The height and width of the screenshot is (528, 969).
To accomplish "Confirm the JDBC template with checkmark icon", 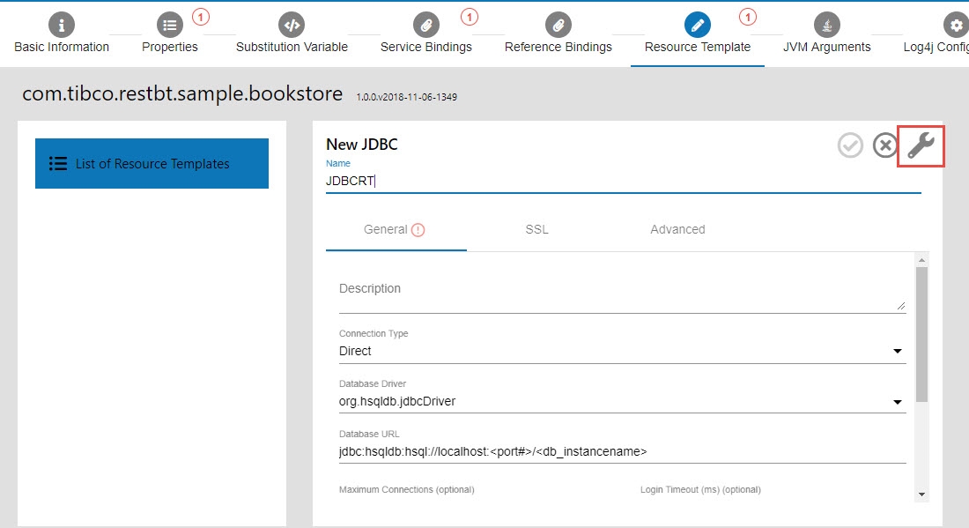I will point(850,145).
